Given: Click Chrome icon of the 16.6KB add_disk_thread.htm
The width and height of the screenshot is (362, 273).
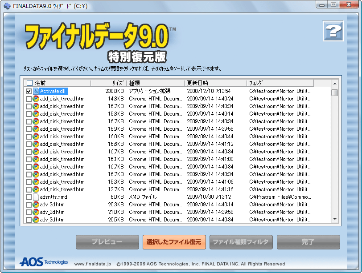Looking at the screenshot, I should pos(36,144).
